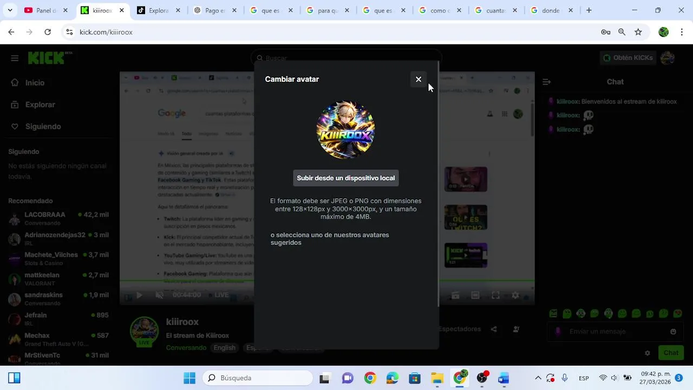Open chat settings gear icon
This screenshot has width=693, height=390.
[x=647, y=353]
